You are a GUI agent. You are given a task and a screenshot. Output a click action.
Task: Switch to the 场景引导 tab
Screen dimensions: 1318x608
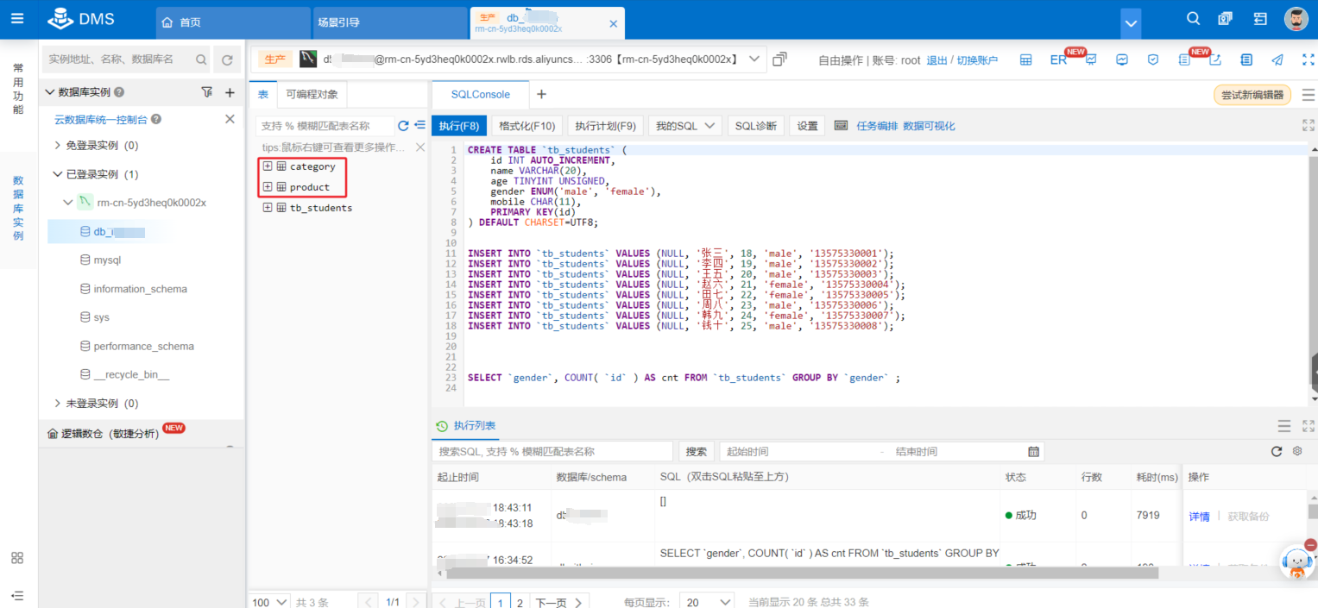388,22
